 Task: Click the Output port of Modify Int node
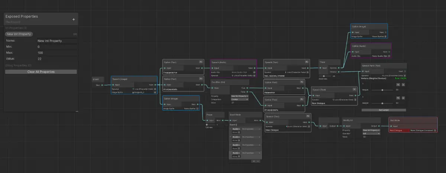pyautogui.click(x=379, y=126)
